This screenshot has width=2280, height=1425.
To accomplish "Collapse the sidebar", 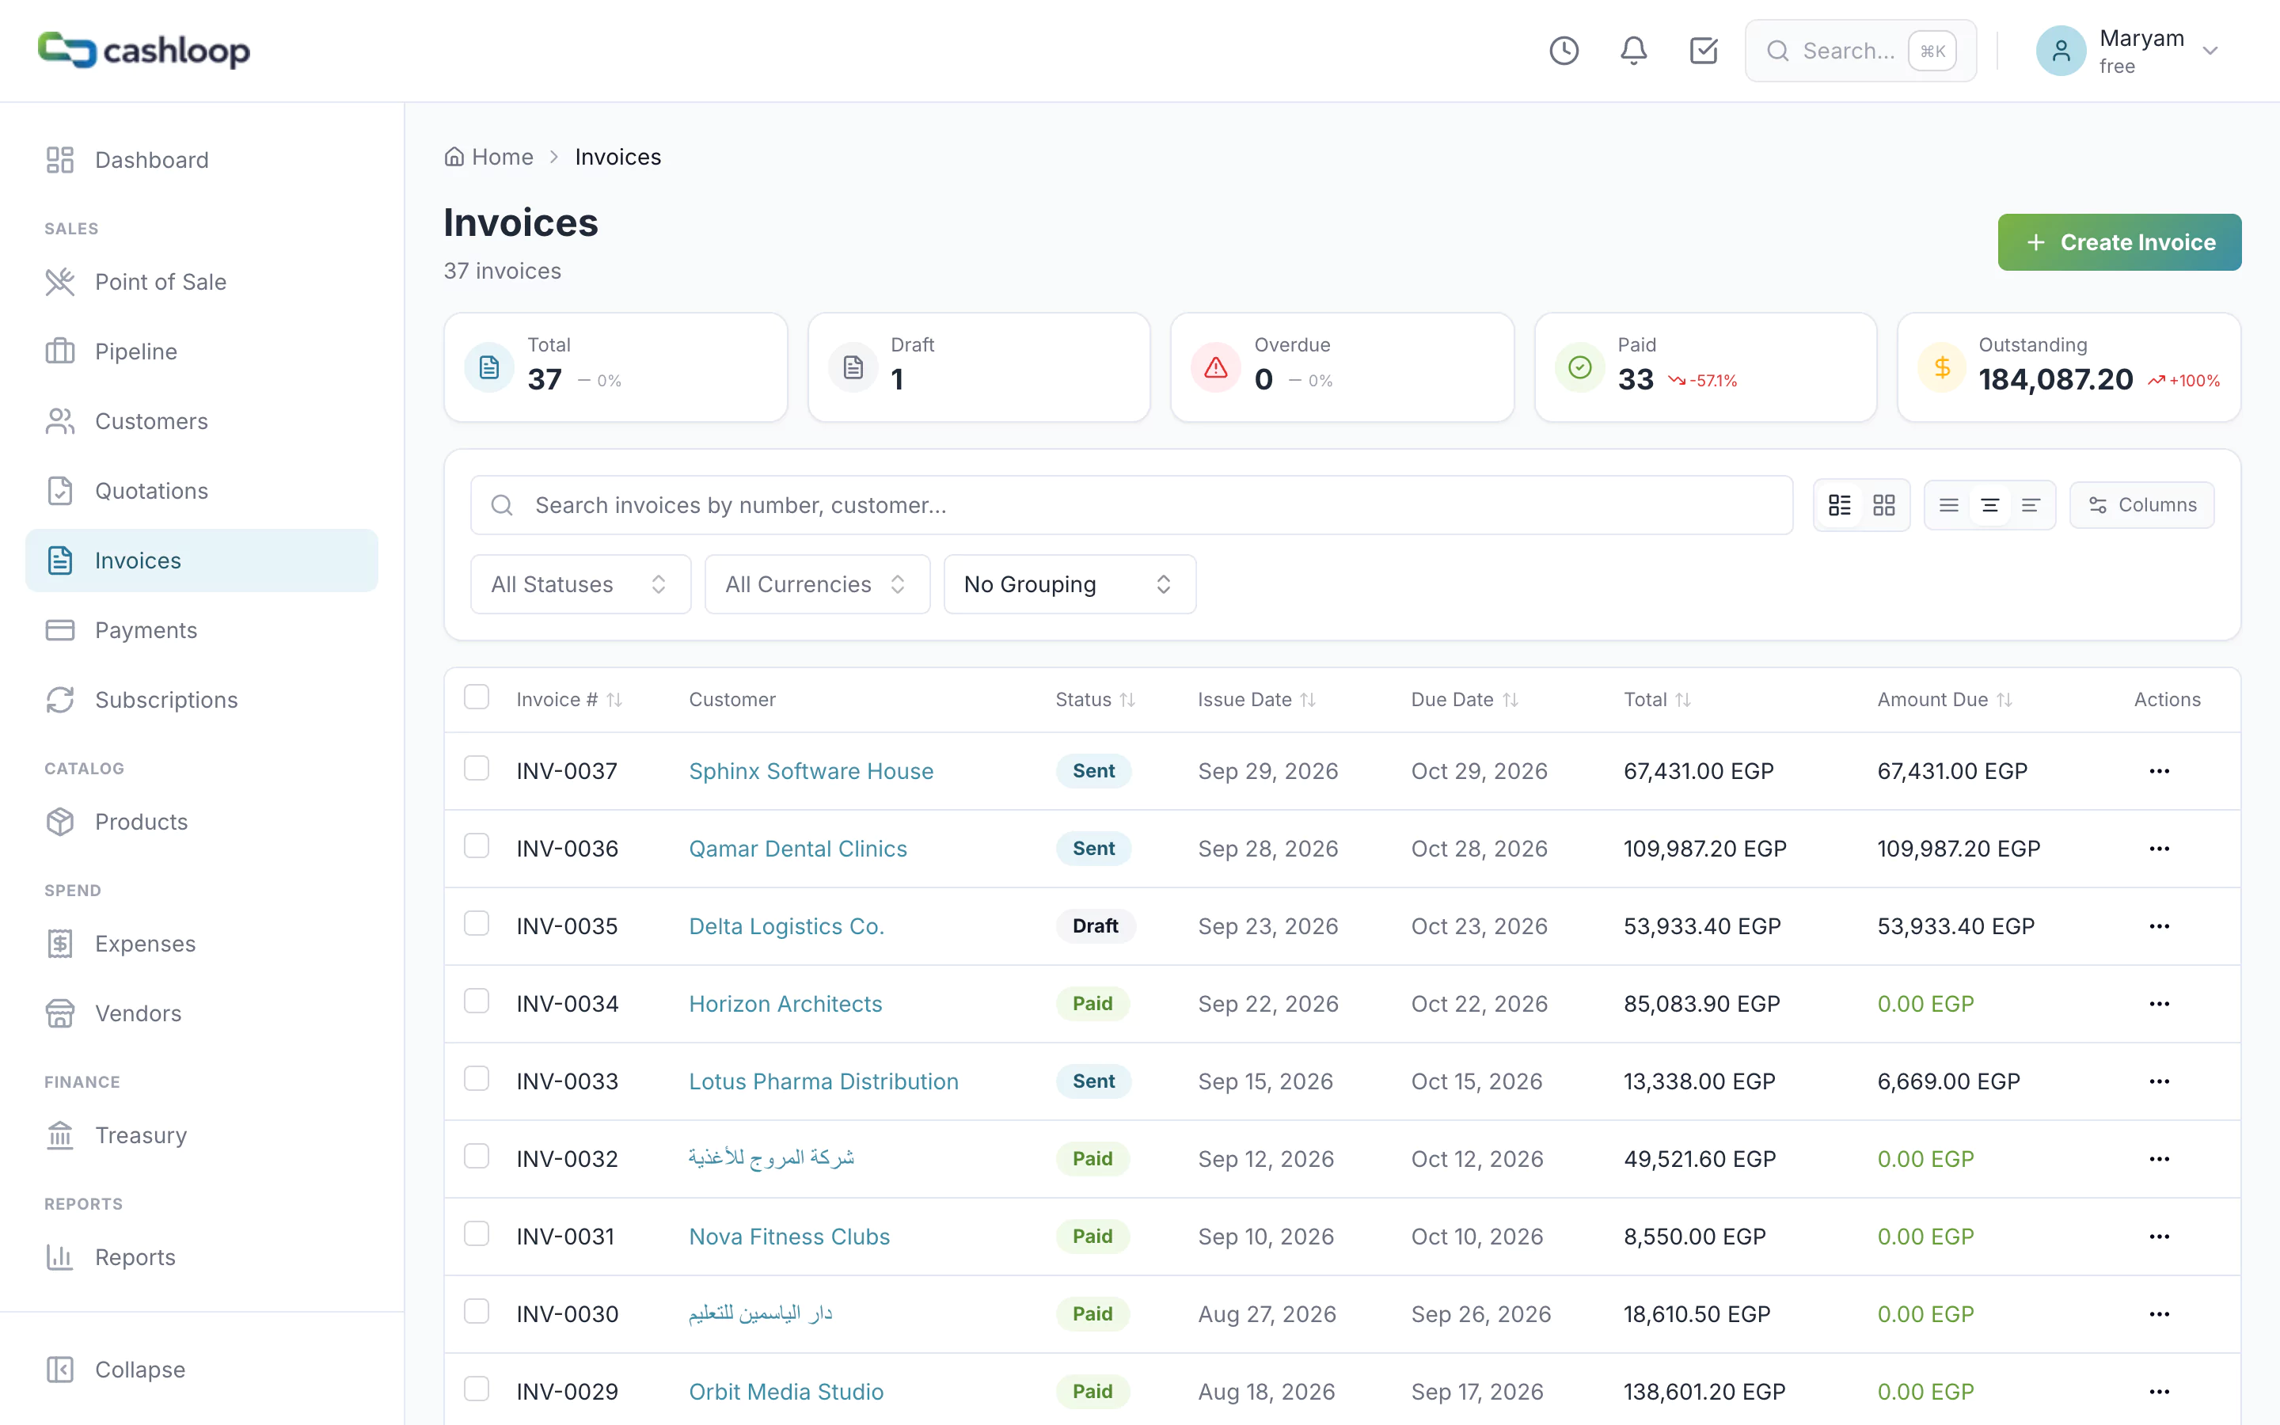I will coord(202,1370).
